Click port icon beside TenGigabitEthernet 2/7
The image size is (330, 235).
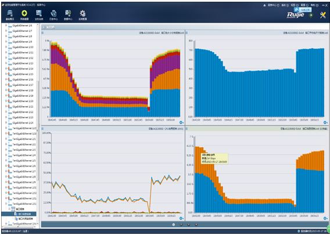click(10, 171)
